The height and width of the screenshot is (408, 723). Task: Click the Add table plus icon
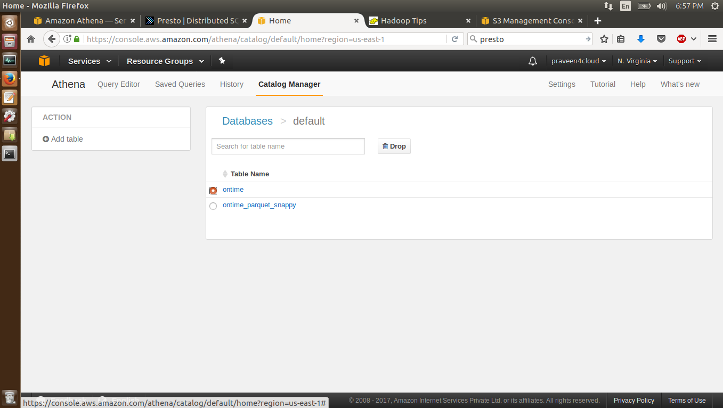coord(45,139)
